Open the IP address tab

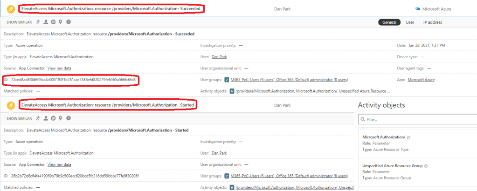[x=432, y=22]
